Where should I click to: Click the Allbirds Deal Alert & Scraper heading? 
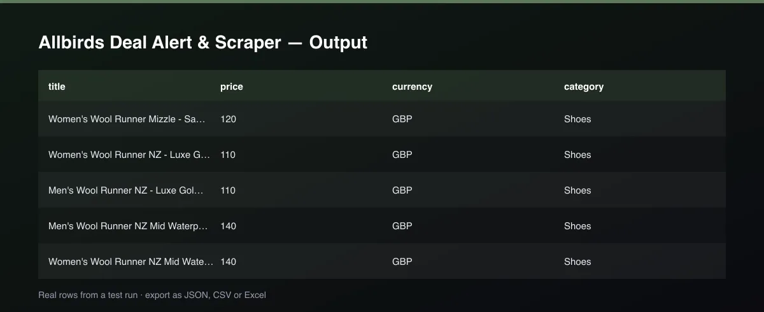[203, 43]
